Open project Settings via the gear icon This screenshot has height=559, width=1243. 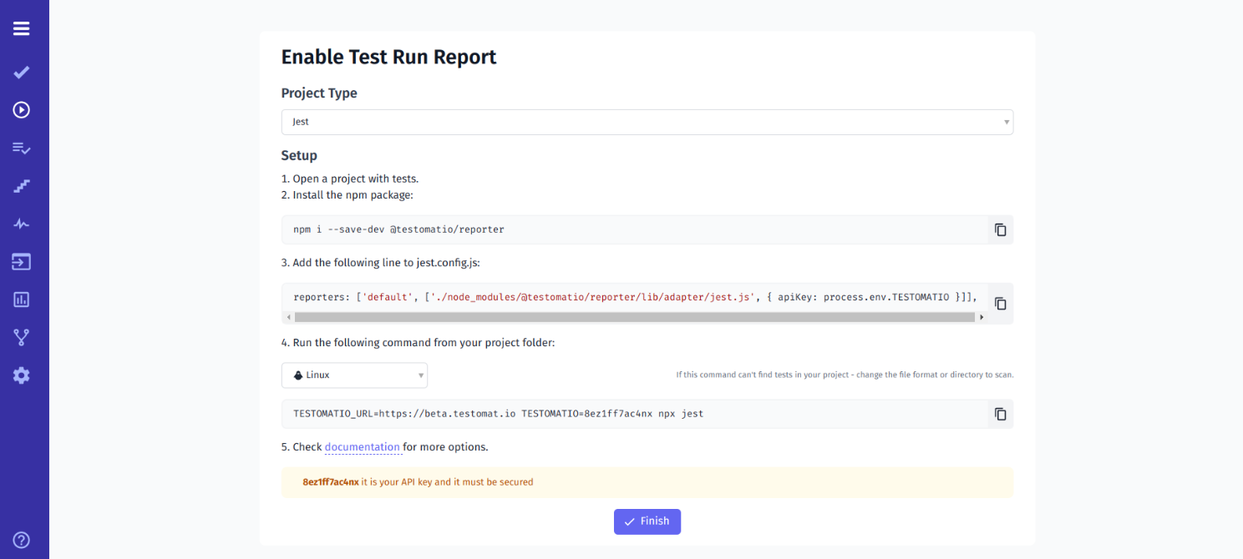21,375
